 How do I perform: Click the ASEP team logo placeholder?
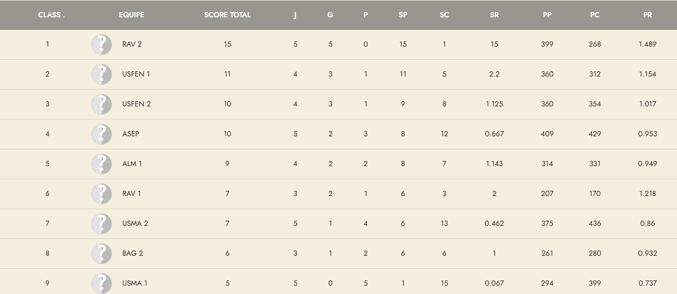point(102,134)
